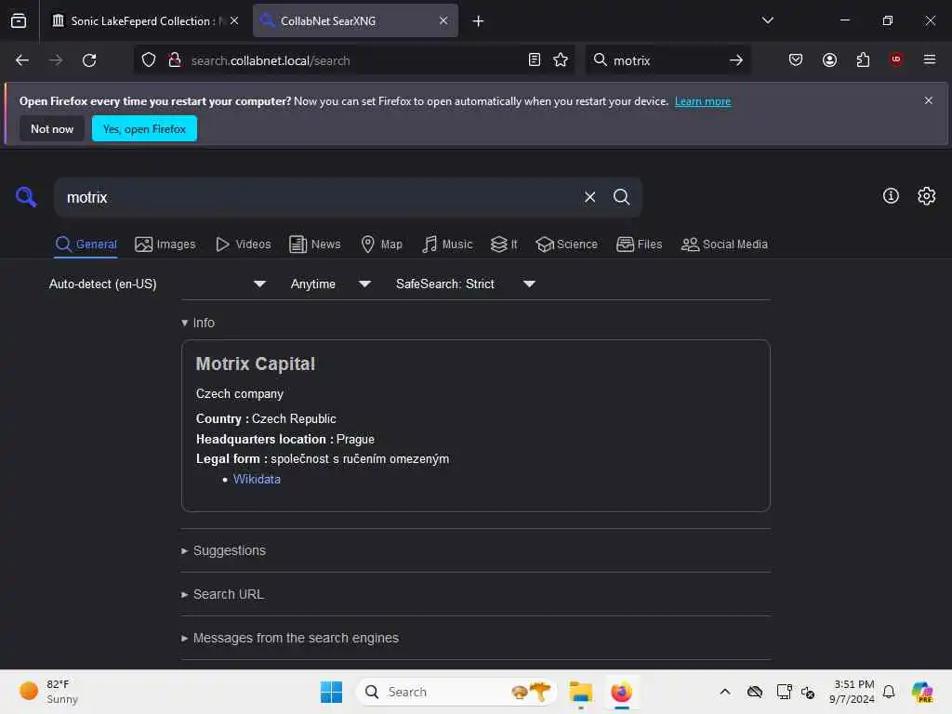Open the Auto-detect language dropdown
Image resolution: width=952 pixels, height=714 pixels.
click(157, 284)
